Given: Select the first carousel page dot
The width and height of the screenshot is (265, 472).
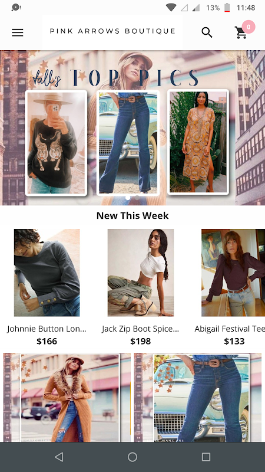Looking at the screenshot, I should (128, 198).
